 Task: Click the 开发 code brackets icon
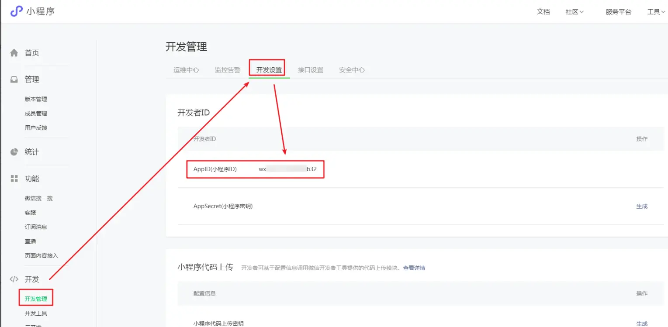14,279
